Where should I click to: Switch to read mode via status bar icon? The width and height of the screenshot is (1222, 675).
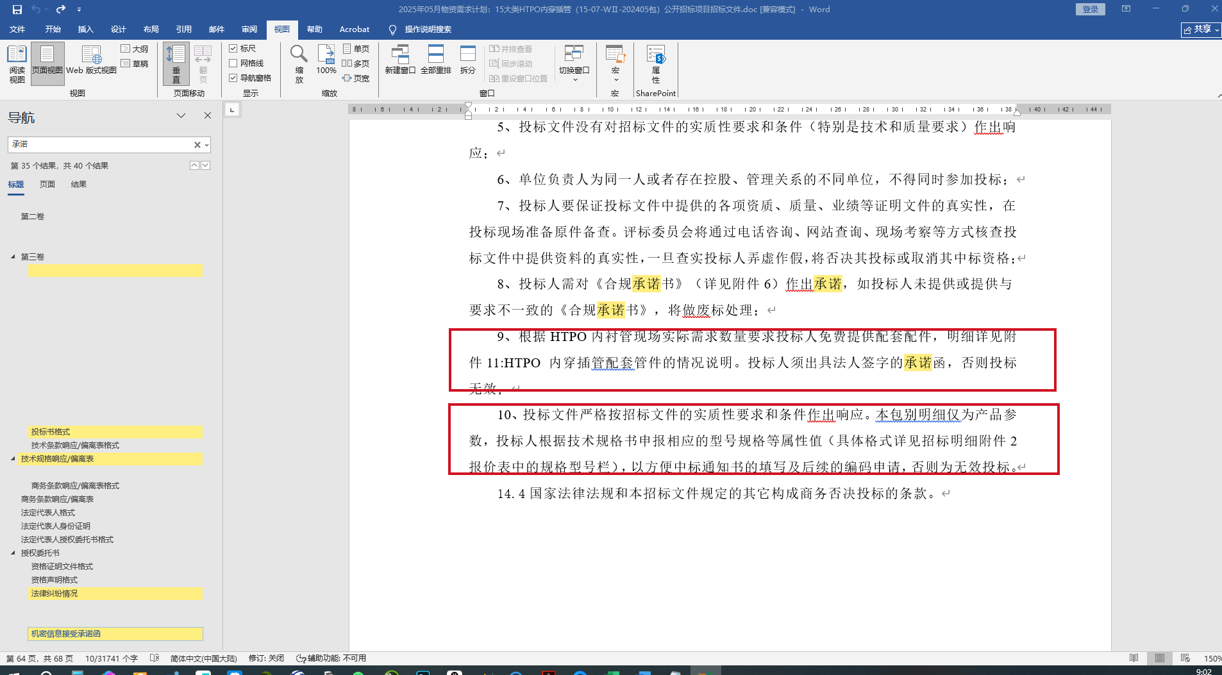click(x=1134, y=658)
